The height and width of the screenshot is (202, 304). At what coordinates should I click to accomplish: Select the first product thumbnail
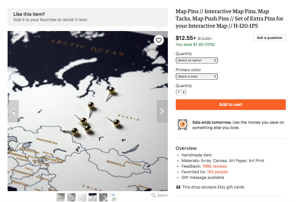pyautogui.click(x=61, y=197)
